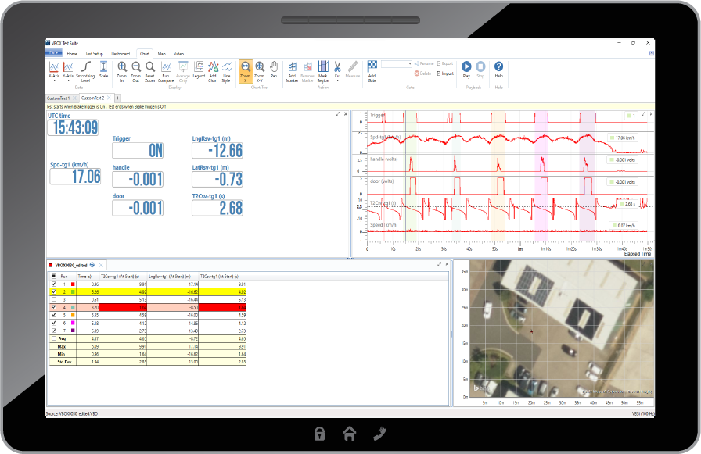Screen dimensions: 701x454
Task: Uncheck the Run 1 checkbox
Action: [x=53, y=284]
